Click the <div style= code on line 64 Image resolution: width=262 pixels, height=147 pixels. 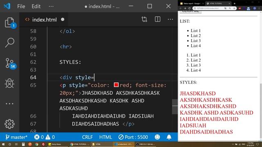[x=77, y=78]
